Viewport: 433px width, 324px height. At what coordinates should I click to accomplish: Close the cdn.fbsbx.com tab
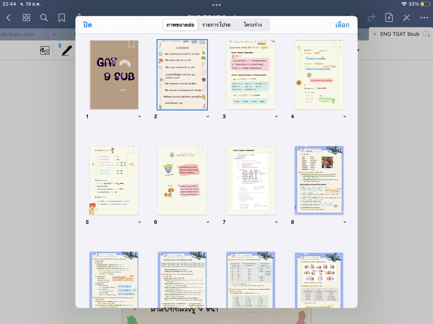pyautogui.click(x=54, y=35)
